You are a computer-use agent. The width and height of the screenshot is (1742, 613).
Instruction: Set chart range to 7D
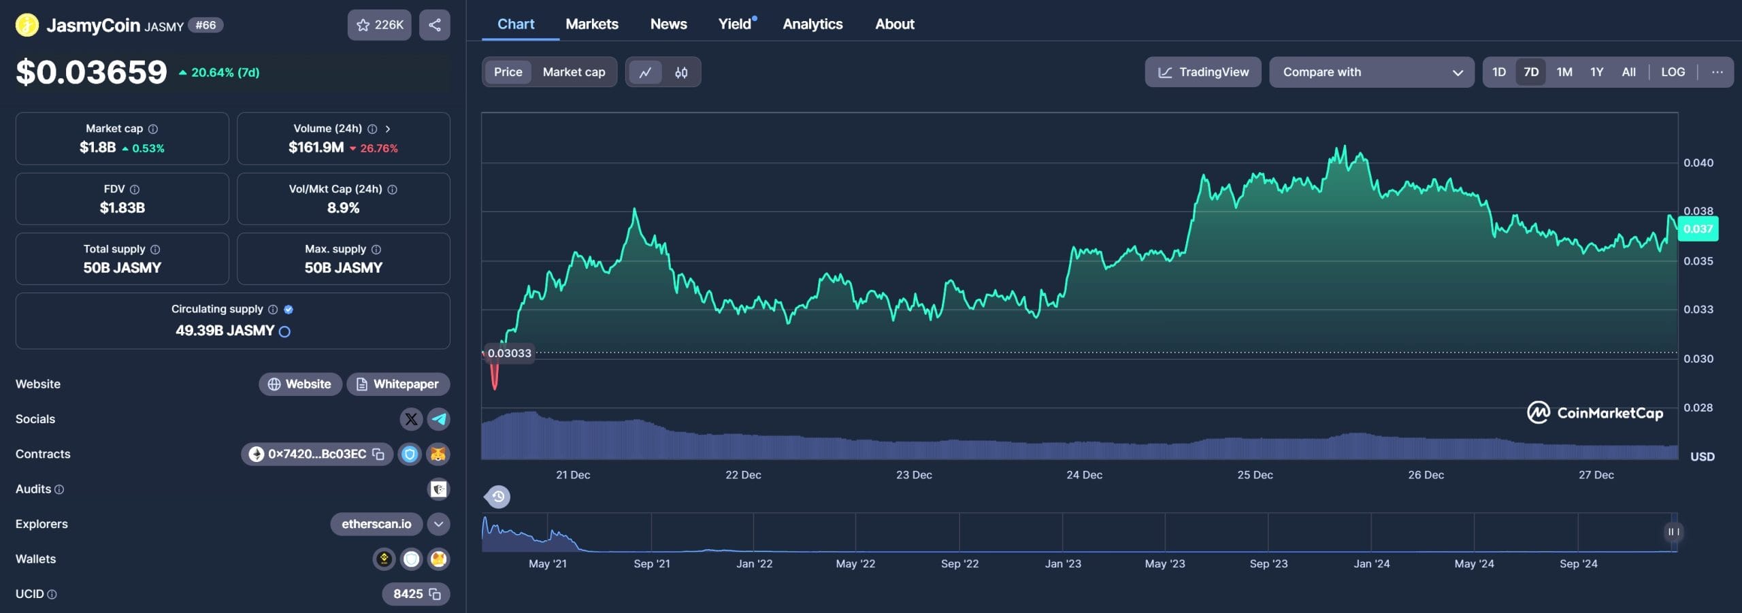1531,72
